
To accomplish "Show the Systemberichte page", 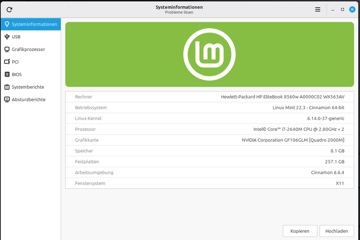I will [x=28, y=87].
